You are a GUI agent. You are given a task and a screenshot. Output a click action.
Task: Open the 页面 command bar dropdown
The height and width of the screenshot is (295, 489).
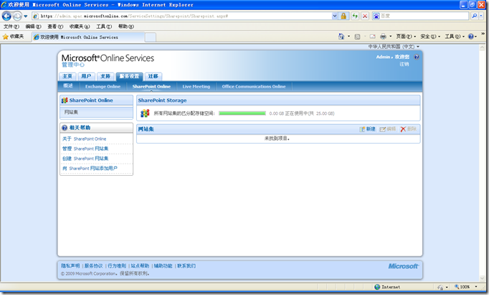[x=406, y=37]
